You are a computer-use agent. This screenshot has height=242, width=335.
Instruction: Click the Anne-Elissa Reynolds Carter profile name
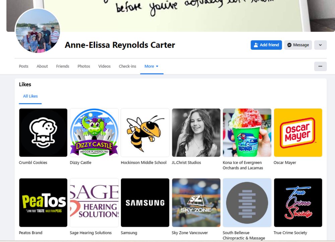tap(120, 45)
